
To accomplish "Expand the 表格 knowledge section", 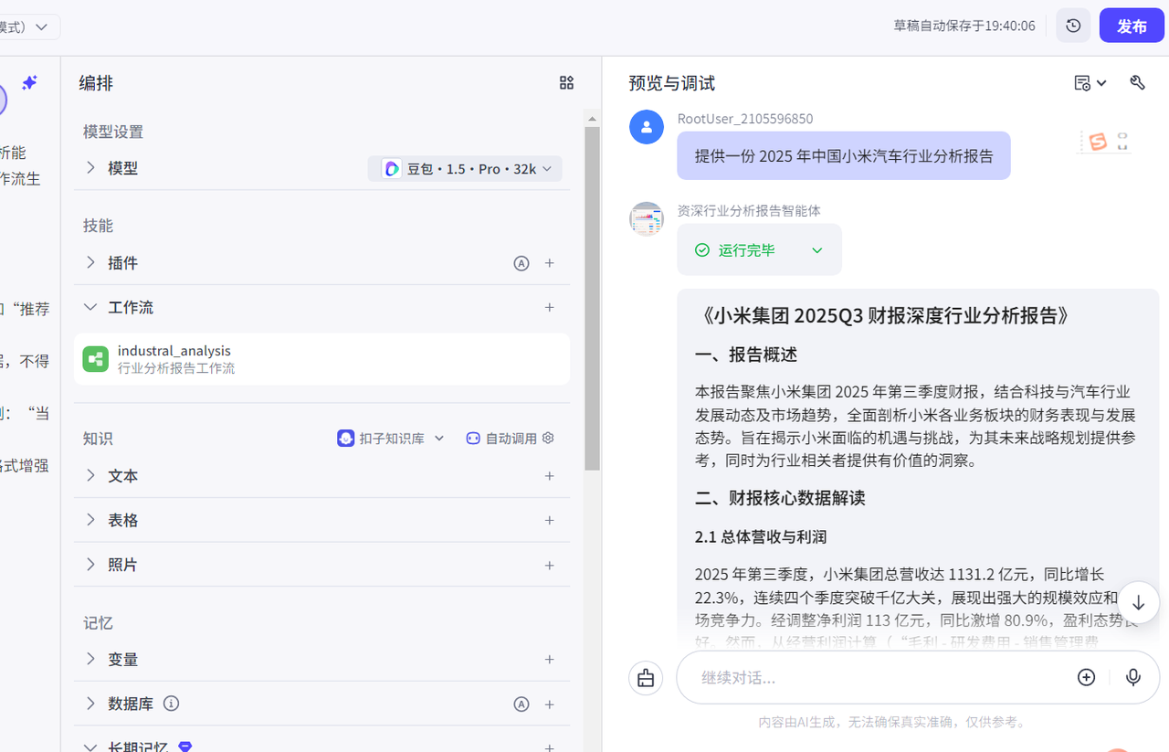I will 90,519.
